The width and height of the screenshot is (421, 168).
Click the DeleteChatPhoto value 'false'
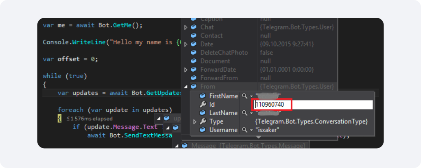(266, 53)
